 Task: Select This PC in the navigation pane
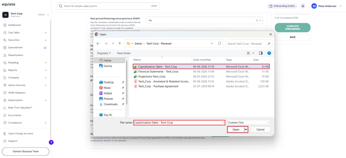click(105, 115)
